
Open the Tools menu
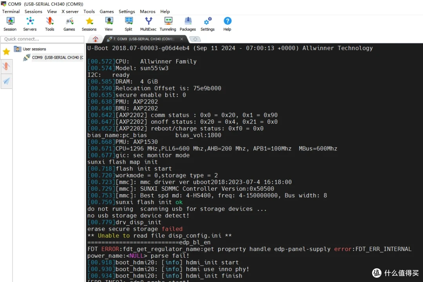point(89,11)
